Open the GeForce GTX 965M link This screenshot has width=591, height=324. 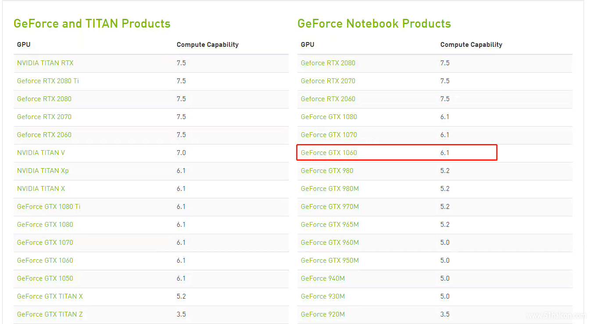[x=330, y=225]
